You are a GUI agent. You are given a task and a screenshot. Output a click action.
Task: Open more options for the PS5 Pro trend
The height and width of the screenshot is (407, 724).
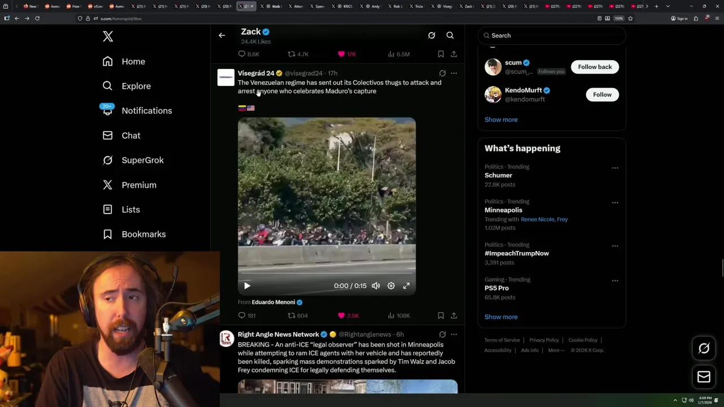tap(615, 280)
